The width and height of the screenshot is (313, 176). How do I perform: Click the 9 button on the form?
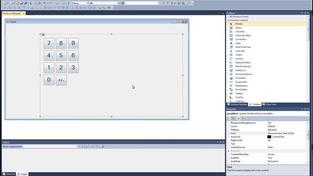(73, 44)
